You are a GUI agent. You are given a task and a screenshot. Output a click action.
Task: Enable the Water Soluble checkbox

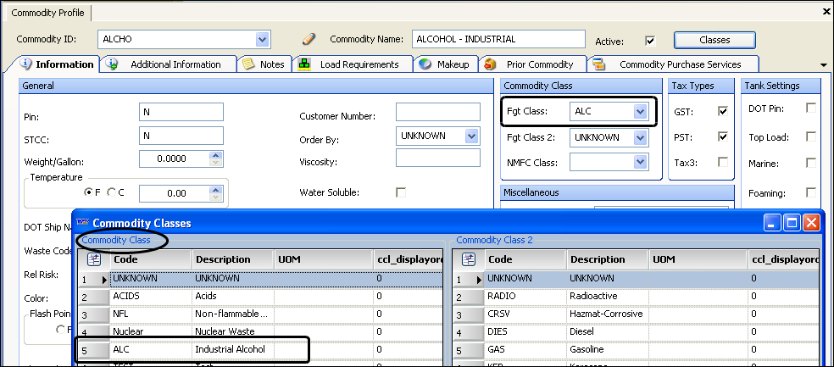(x=401, y=192)
